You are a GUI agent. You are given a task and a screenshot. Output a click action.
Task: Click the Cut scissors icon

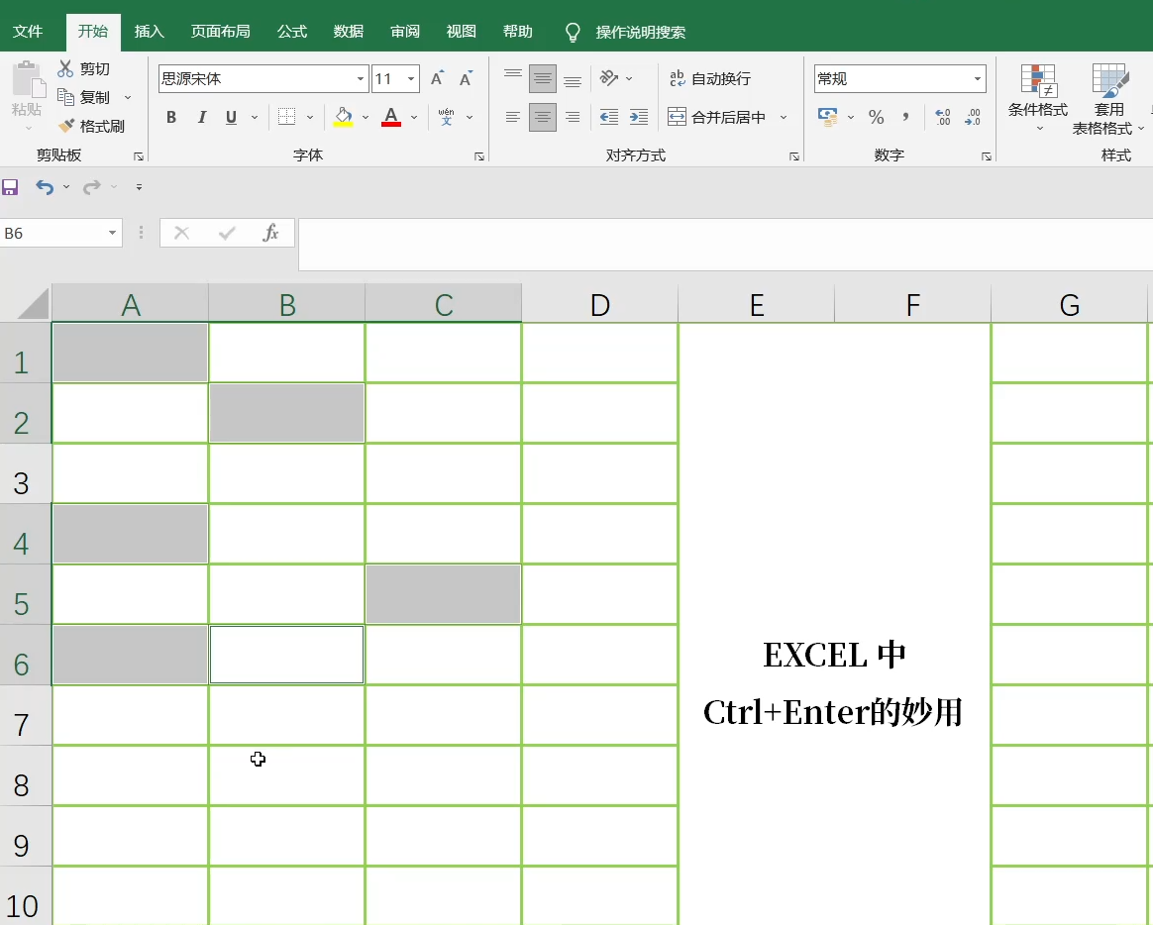pos(65,69)
